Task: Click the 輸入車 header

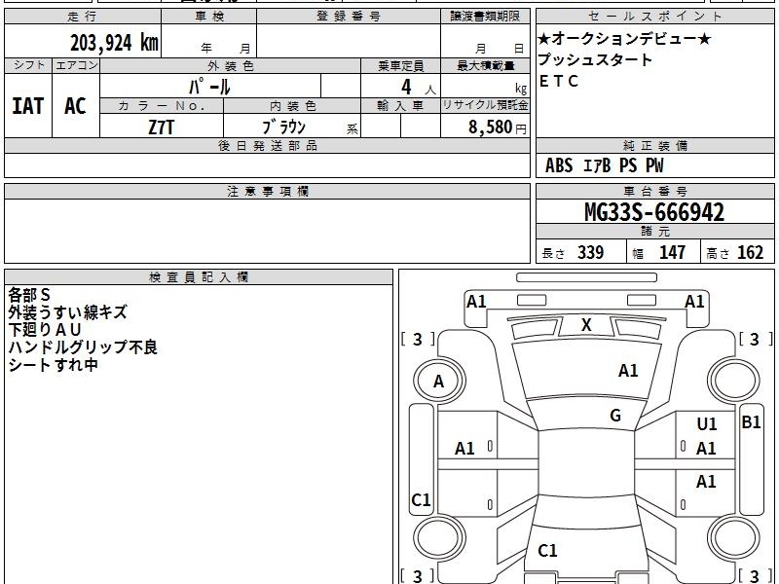Action: point(401,106)
